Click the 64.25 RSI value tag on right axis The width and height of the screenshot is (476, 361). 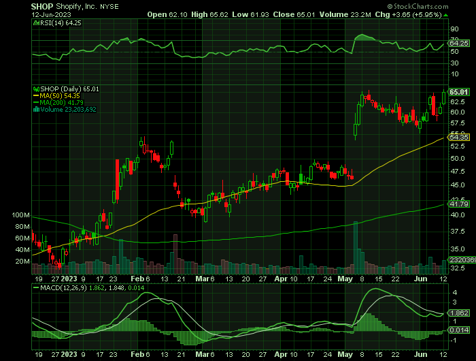coord(459,44)
